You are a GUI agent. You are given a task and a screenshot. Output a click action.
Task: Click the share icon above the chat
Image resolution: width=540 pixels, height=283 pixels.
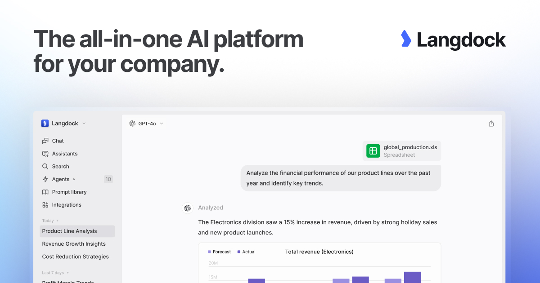pos(491,123)
